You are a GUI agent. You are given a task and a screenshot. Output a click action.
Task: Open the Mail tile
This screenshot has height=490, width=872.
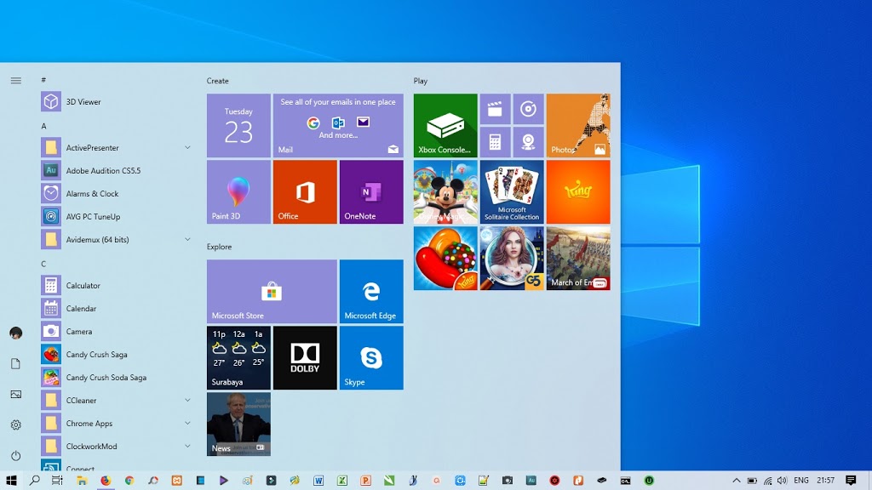[x=338, y=126]
